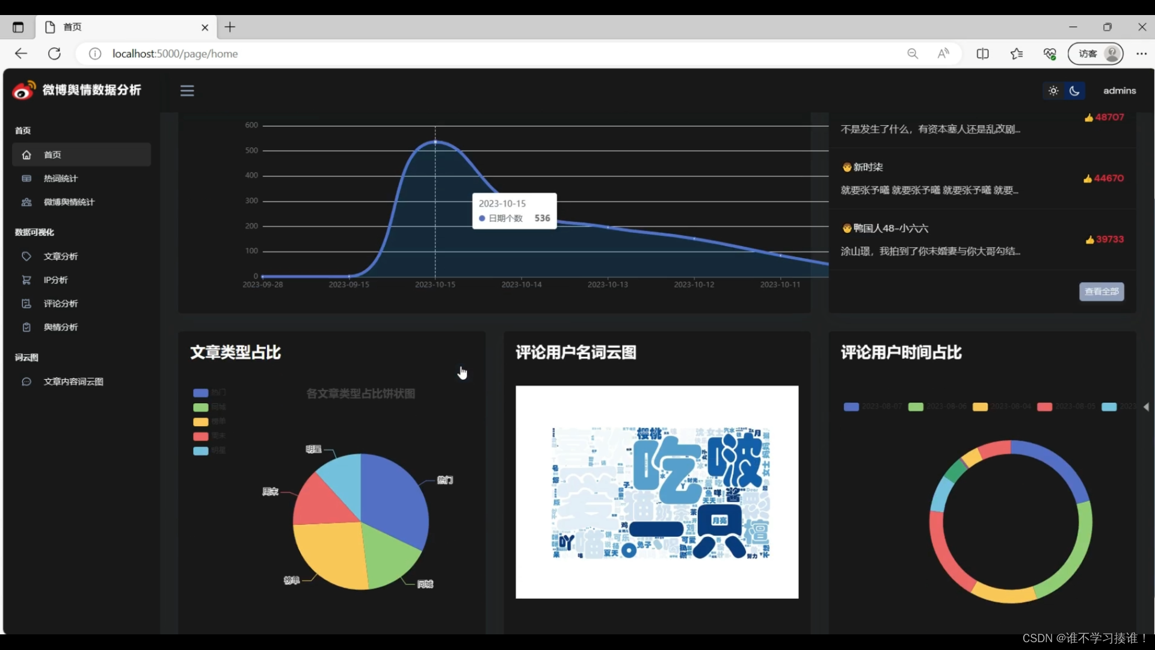Click the comment user word cloud image
1155x650 pixels.
pyautogui.click(x=657, y=492)
